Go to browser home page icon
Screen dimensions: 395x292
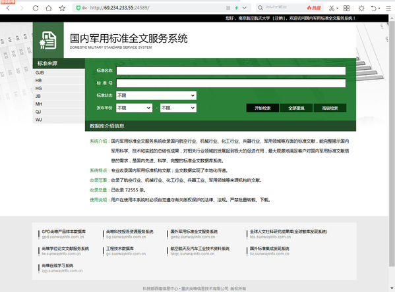pos(49,8)
